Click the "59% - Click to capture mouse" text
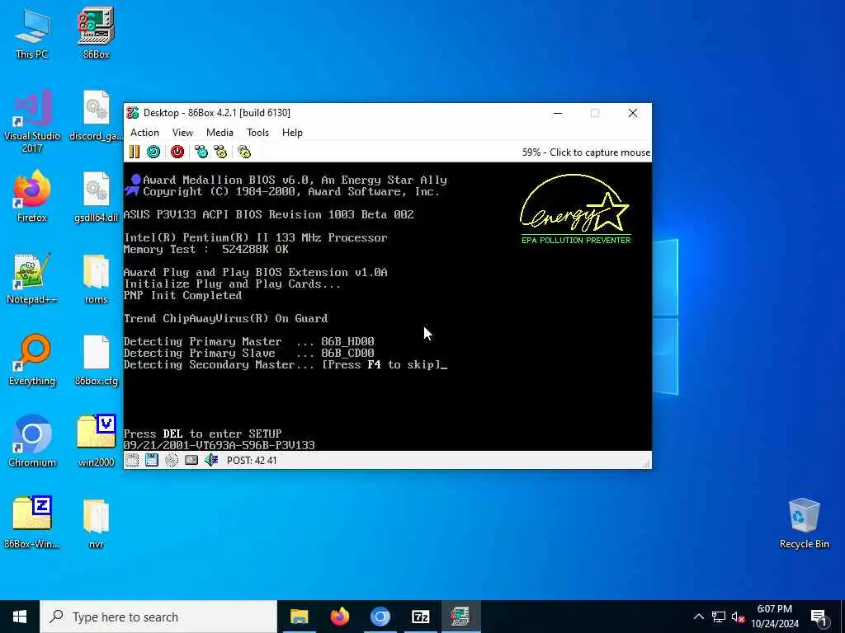 pyautogui.click(x=586, y=152)
